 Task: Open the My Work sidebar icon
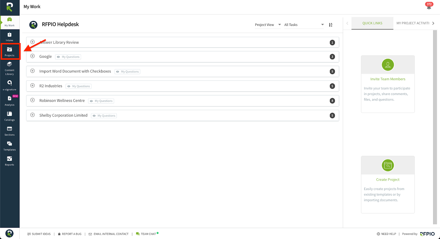(9, 22)
